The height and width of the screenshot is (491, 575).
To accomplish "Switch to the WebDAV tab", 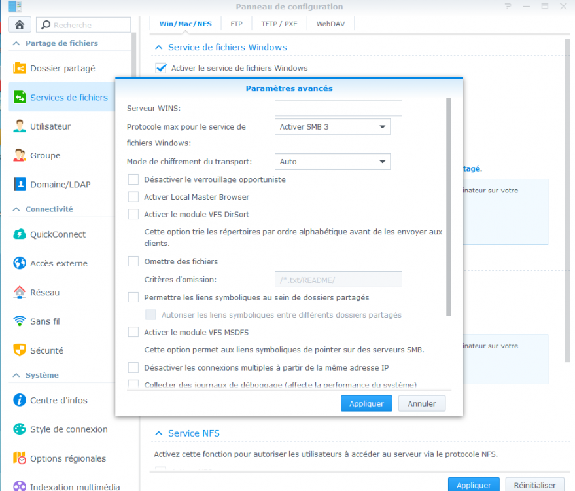I will point(330,24).
